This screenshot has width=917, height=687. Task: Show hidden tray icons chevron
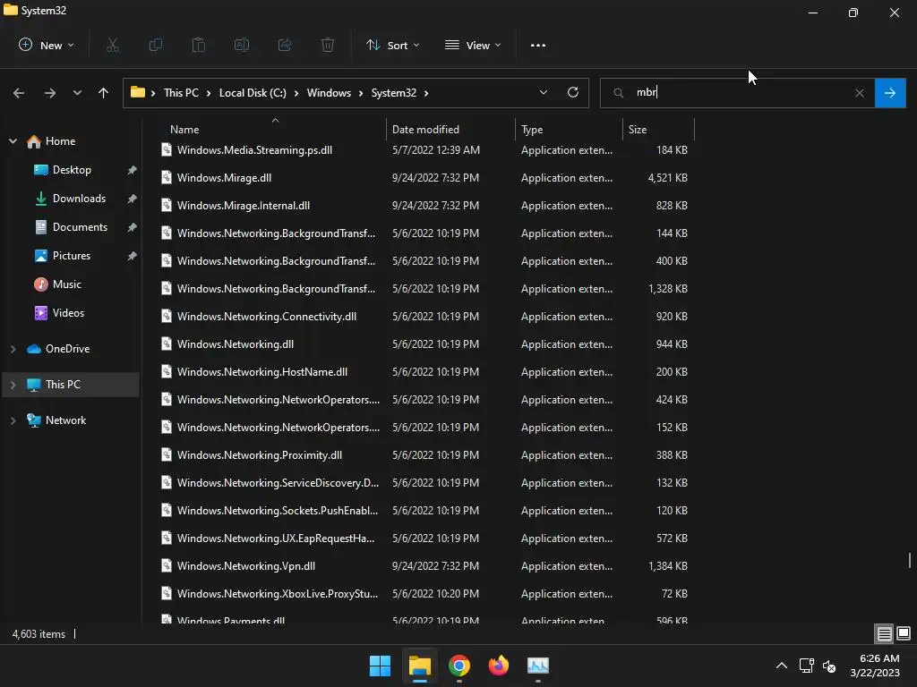coord(781,666)
